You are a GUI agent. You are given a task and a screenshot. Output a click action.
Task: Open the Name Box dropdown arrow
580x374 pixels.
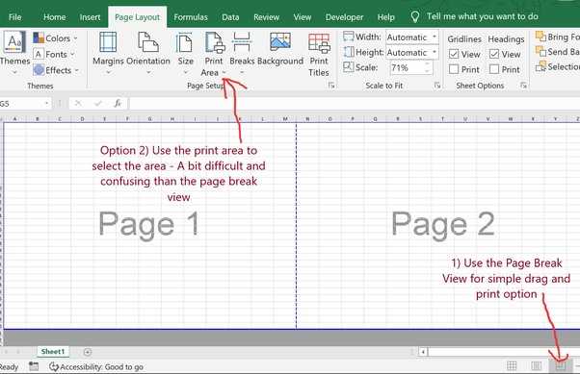click(46, 104)
